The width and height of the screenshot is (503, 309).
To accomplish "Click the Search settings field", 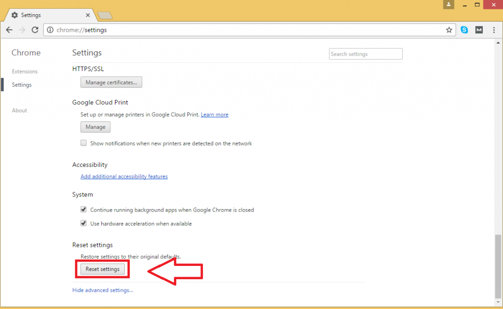I will coord(365,54).
